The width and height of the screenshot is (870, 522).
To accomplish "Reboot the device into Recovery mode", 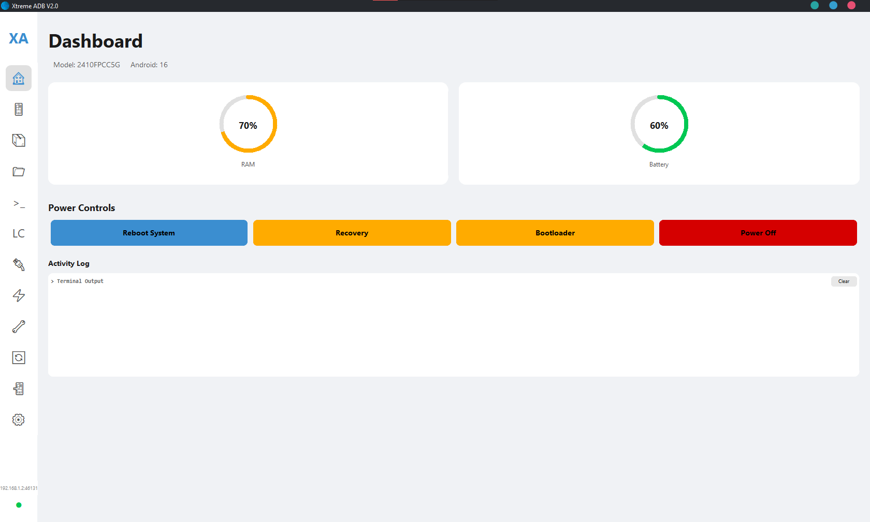I will click(x=352, y=233).
